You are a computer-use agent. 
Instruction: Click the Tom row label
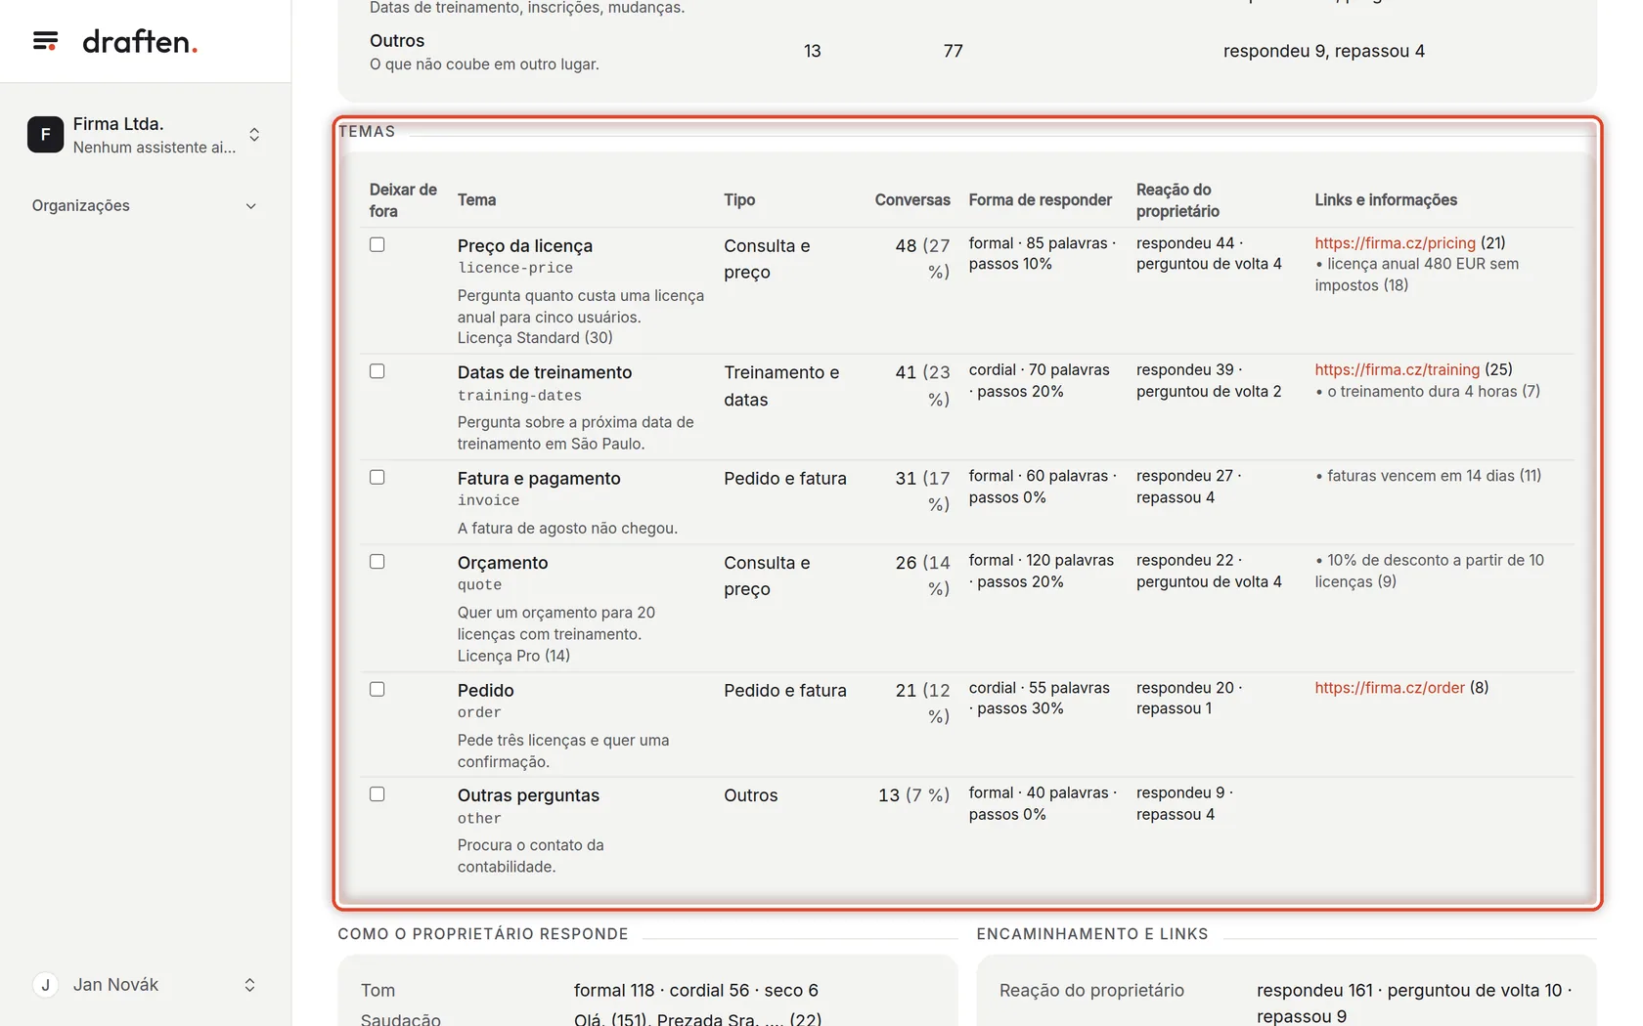pyautogui.click(x=377, y=991)
